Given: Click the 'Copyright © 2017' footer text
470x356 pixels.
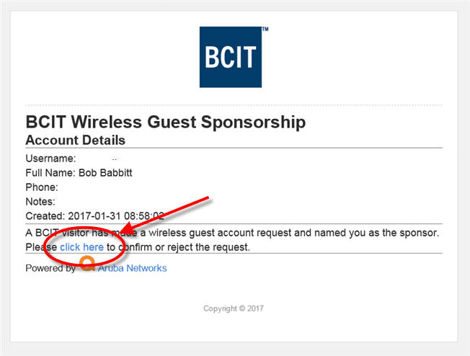Looking at the screenshot, I should click(234, 308).
